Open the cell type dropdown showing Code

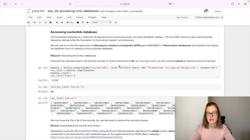[101, 23]
